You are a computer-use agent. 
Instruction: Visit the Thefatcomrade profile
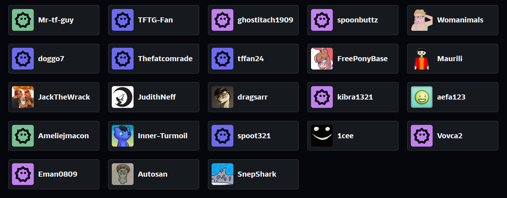point(154,59)
